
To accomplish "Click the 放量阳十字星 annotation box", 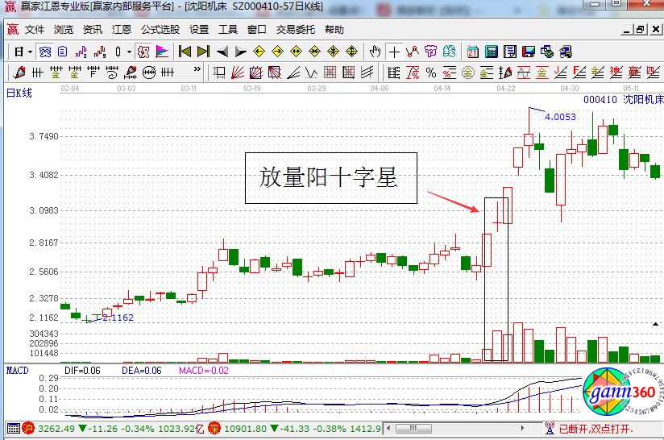I will tap(331, 178).
